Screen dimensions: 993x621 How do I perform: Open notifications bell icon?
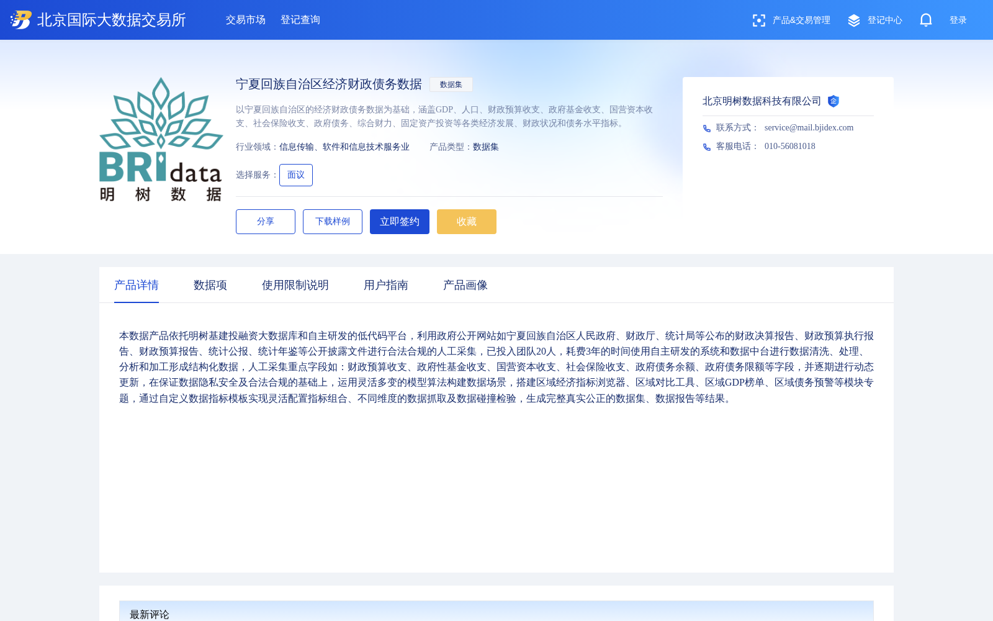point(926,20)
